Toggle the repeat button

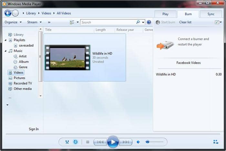(75, 142)
